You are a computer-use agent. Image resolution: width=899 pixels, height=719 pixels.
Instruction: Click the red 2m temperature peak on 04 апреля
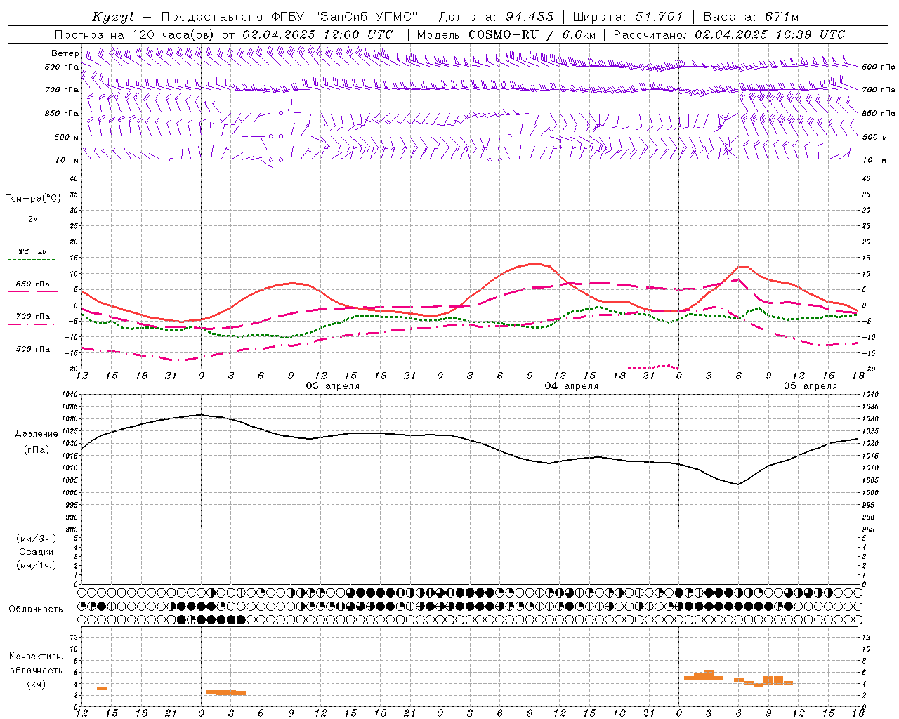pos(536,264)
